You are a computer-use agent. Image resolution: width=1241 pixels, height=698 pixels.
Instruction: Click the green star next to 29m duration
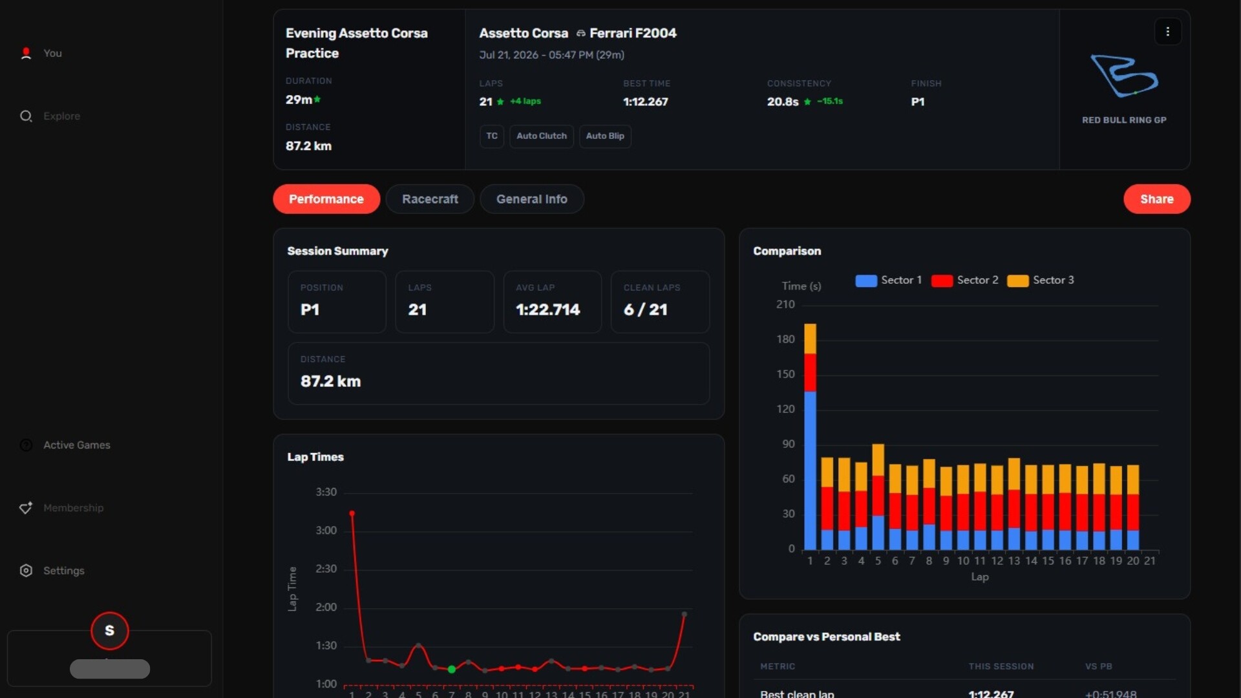[x=317, y=99]
